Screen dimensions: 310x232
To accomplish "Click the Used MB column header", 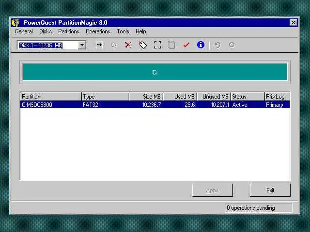I will [180, 97].
